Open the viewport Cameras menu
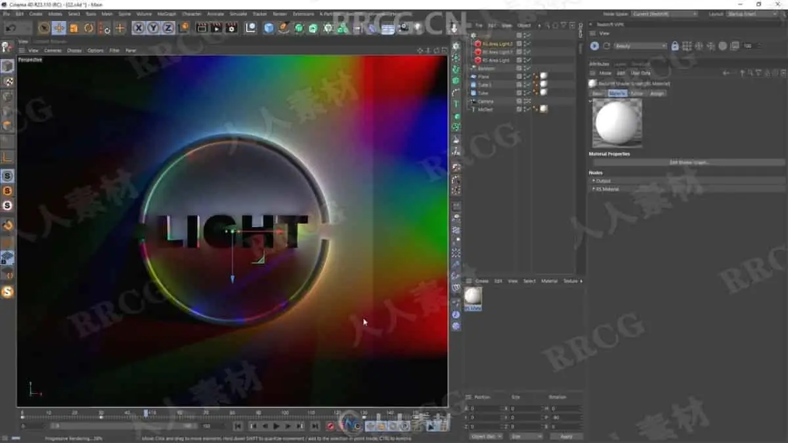Screen dimensions: 788x443 (x=53, y=51)
